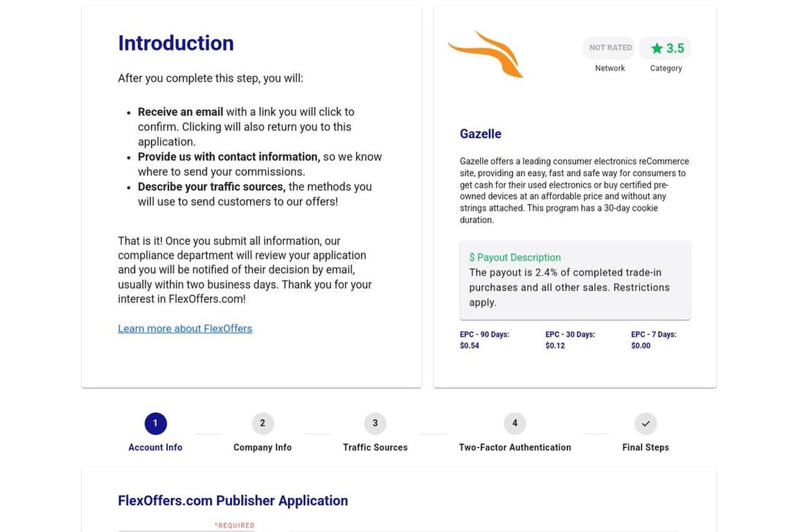Image resolution: width=798 pixels, height=532 pixels.
Task: Click the Gazelle orange logo
Action: (x=486, y=54)
